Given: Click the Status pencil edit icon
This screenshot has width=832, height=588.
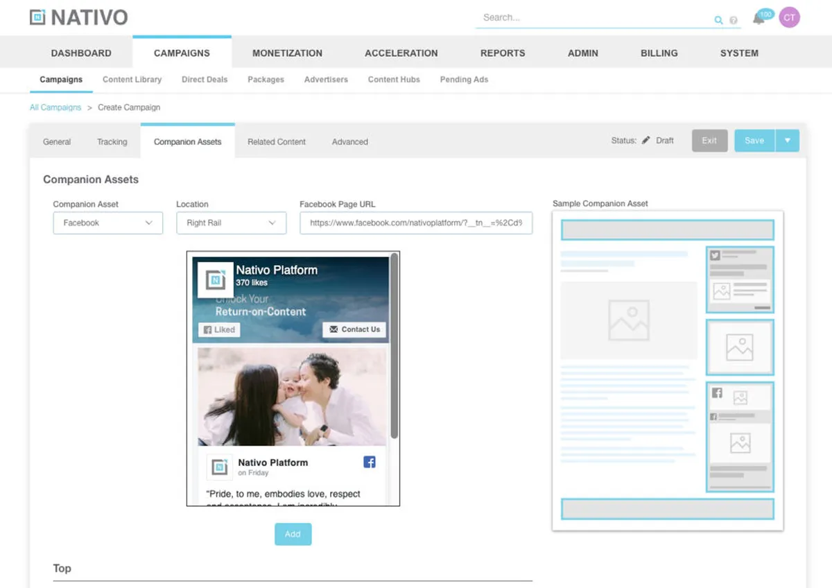Looking at the screenshot, I should tap(646, 140).
